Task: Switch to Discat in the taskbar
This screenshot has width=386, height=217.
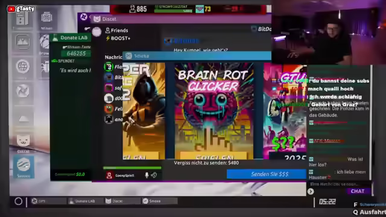Action: pyautogui.click(x=122, y=201)
